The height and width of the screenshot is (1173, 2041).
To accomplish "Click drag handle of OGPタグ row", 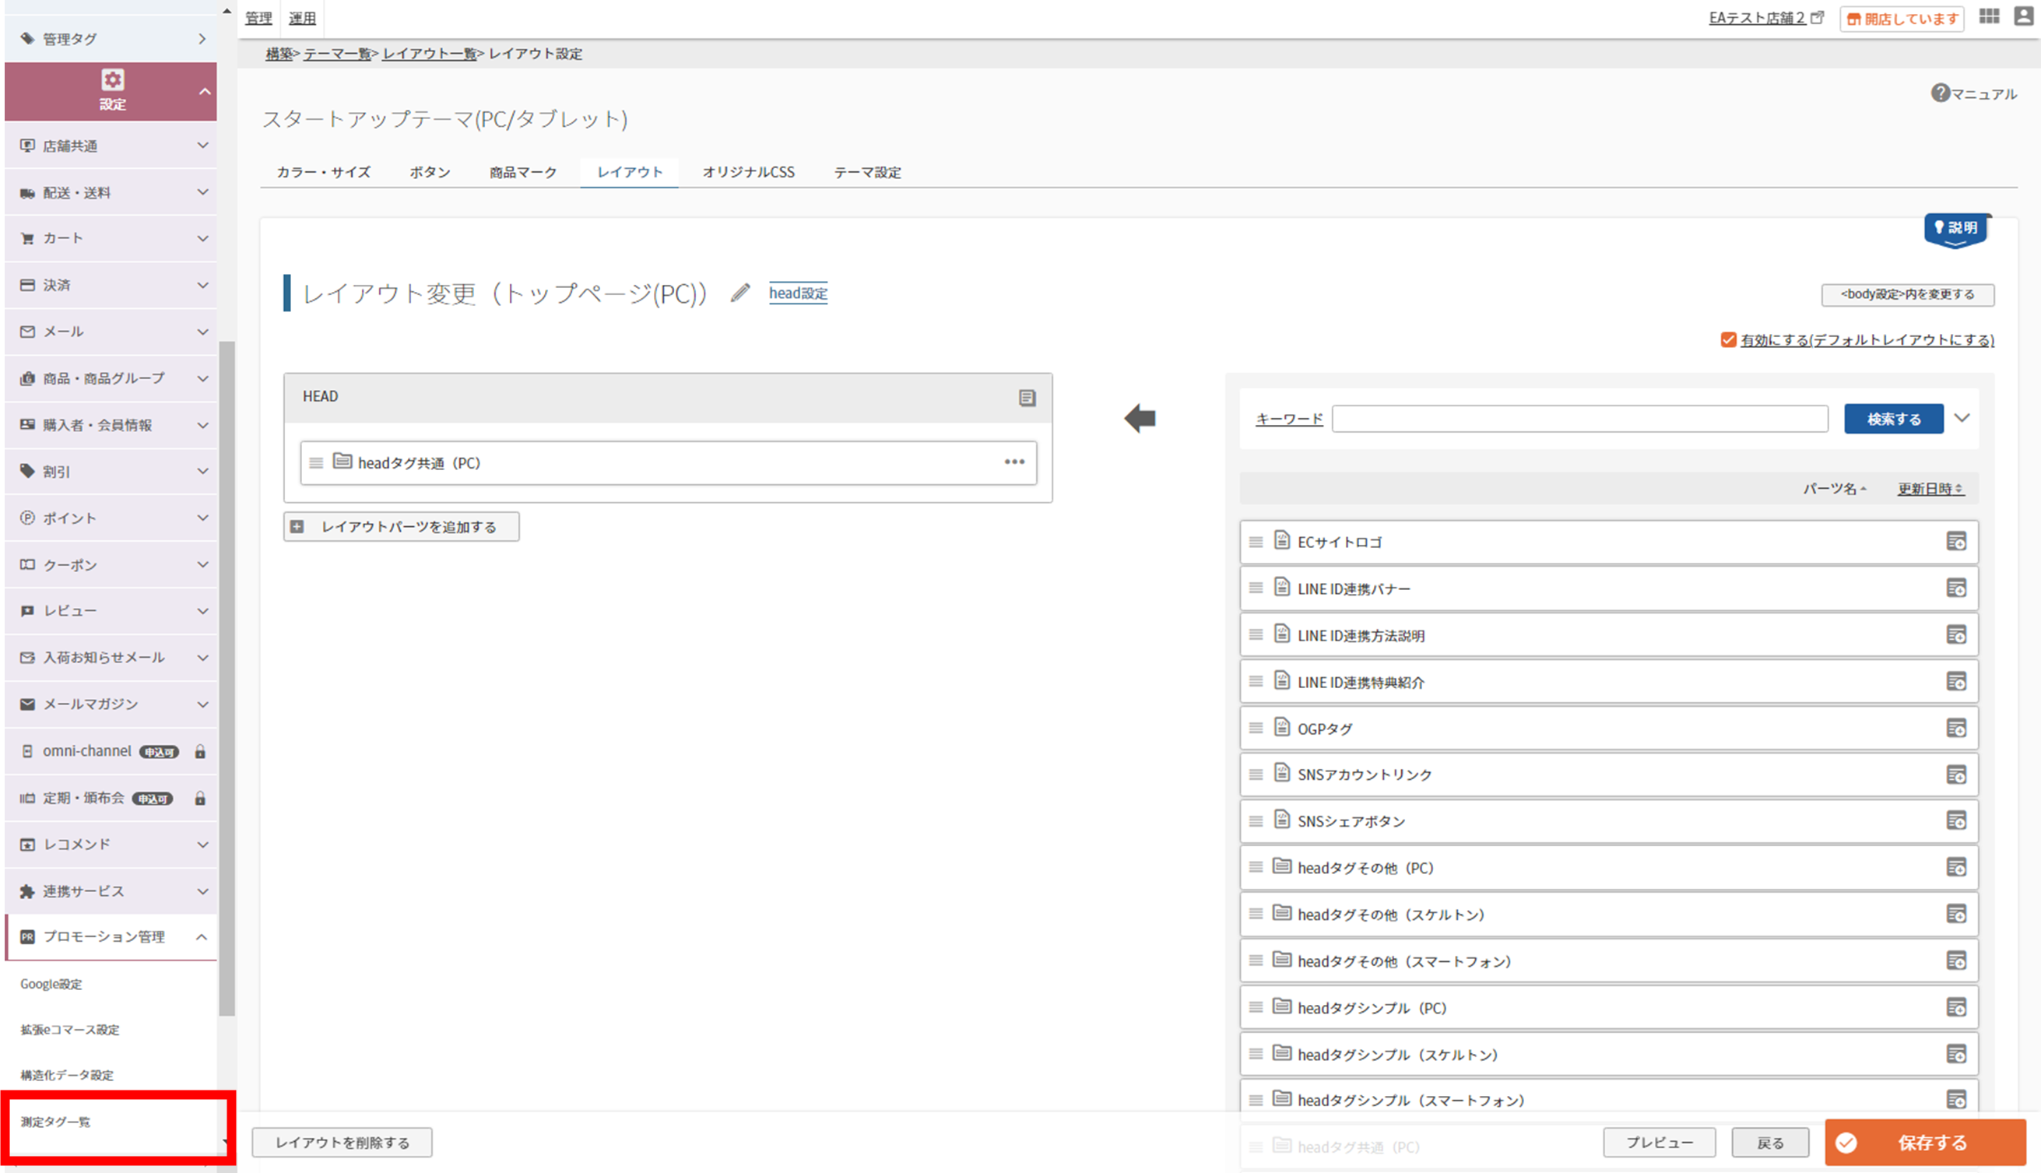I will (1256, 729).
